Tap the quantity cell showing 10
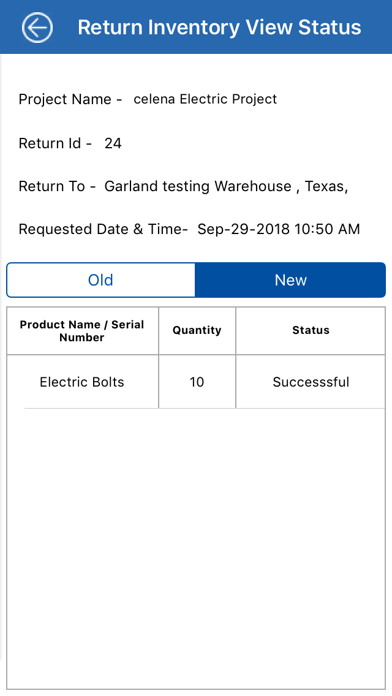 [x=197, y=382]
